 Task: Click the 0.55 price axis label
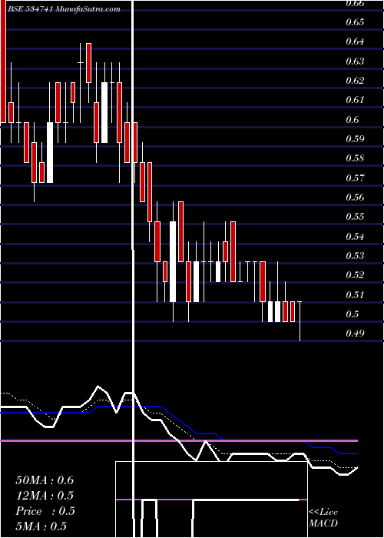coord(355,218)
